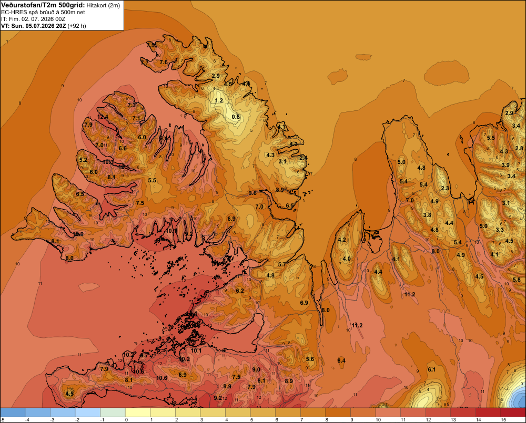Click the pale yellow 0–1 legend swatch
526x423 pixels.
[137, 412]
